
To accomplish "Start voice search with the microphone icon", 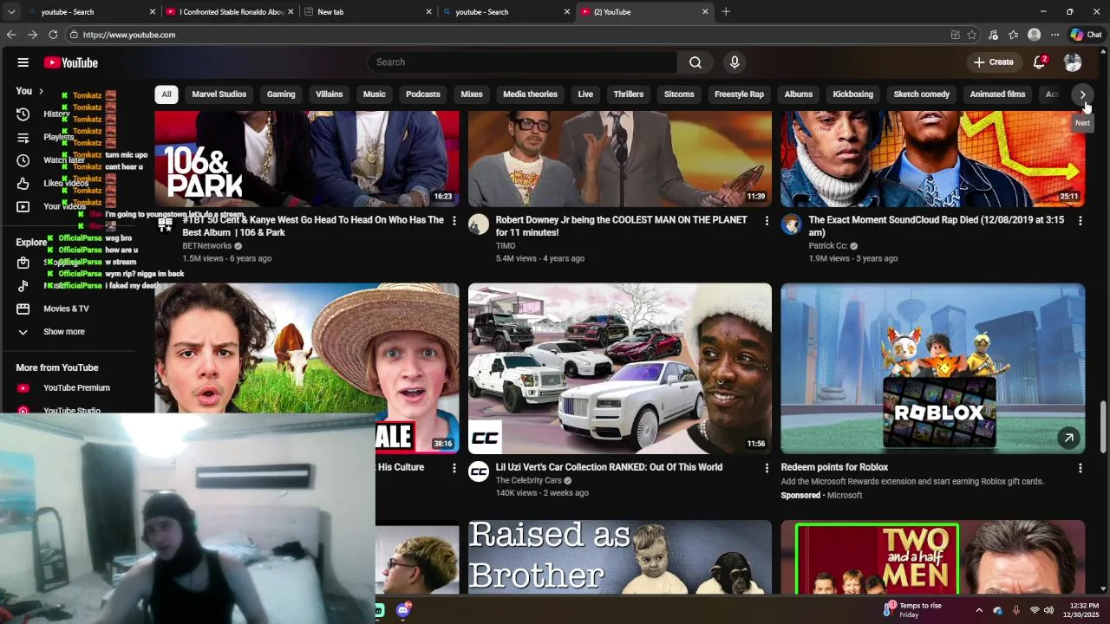I will tap(735, 62).
